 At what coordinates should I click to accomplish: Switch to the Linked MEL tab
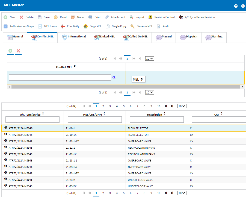pos(105,37)
